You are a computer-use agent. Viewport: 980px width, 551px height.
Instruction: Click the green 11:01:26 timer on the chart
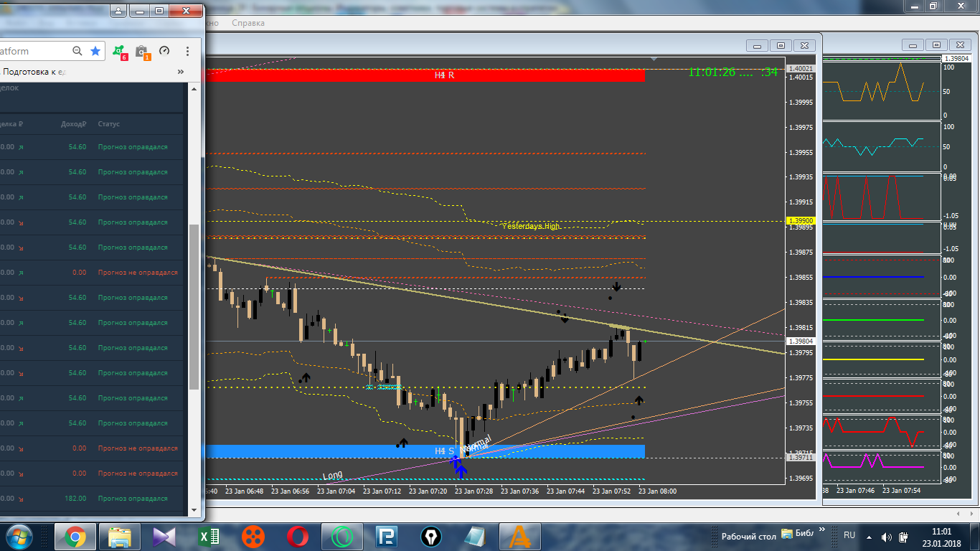[732, 72]
